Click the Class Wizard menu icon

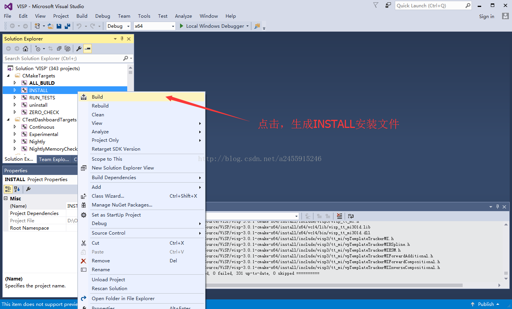point(84,196)
